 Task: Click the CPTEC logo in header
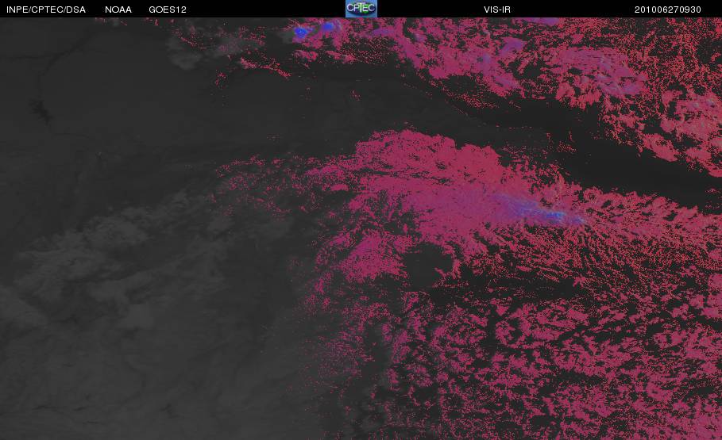point(361,9)
